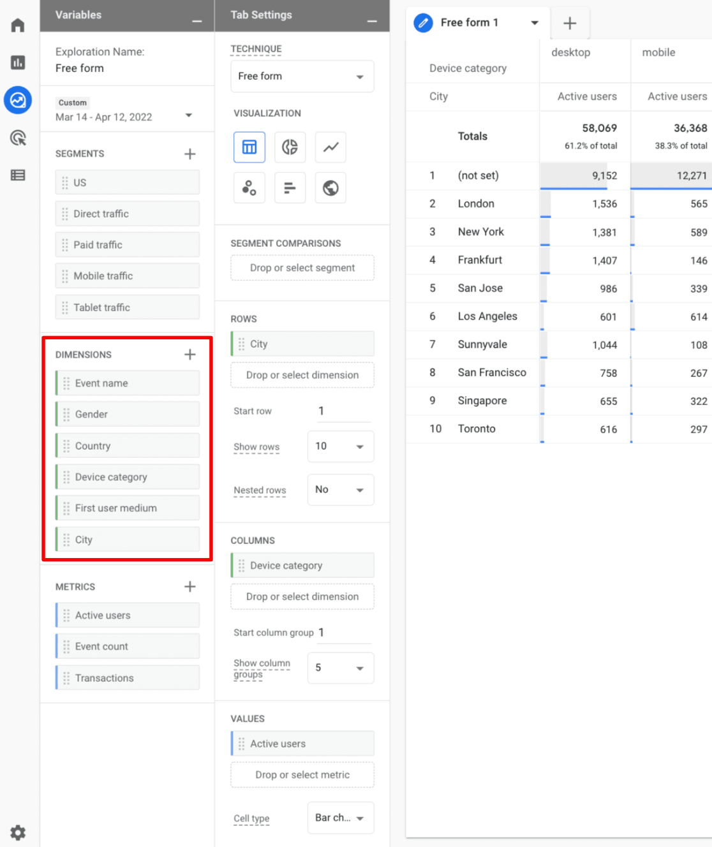Select the scatter plot visualization
The width and height of the screenshot is (712, 847).
(249, 188)
